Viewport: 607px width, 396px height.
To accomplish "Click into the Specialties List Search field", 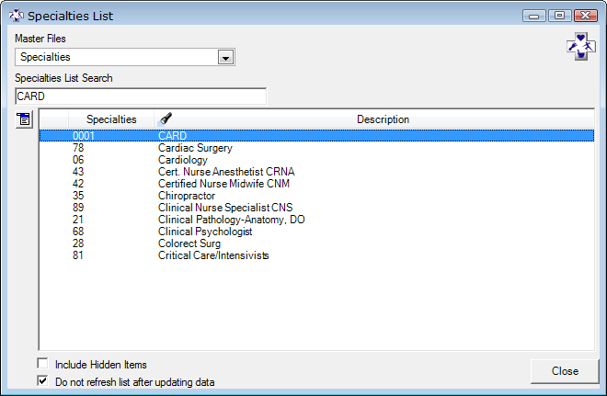I will (140, 96).
